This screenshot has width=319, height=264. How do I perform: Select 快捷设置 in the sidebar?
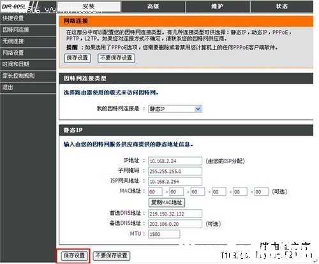coord(28,18)
